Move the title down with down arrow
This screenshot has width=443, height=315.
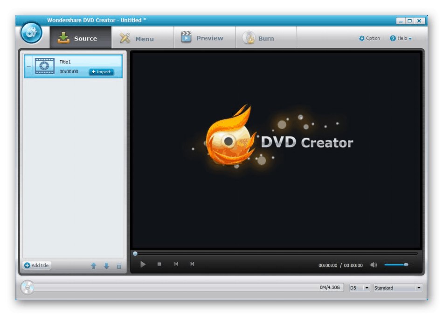click(106, 266)
